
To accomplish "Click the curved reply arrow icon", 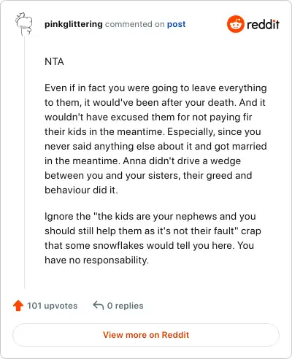I will (x=99, y=305).
